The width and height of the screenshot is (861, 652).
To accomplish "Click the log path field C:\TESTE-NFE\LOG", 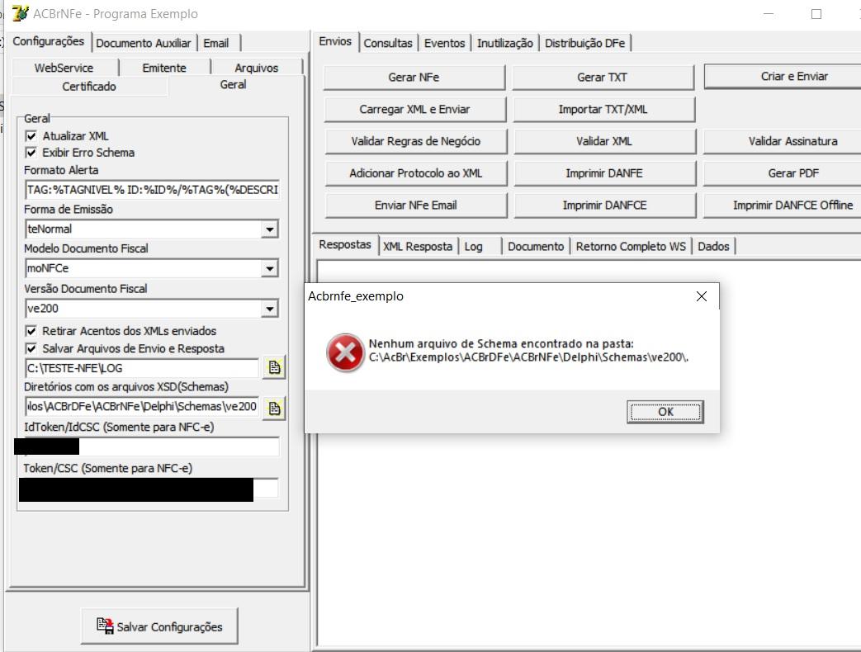I will (x=141, y=368).
